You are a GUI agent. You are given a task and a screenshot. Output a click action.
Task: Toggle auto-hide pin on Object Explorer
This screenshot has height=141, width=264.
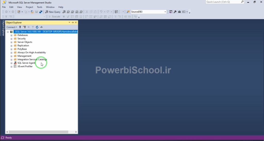73,23
